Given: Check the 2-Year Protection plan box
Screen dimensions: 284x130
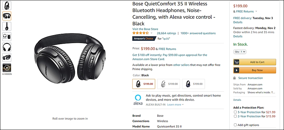Looking at the screenshot, I should (x=235, y=116).
